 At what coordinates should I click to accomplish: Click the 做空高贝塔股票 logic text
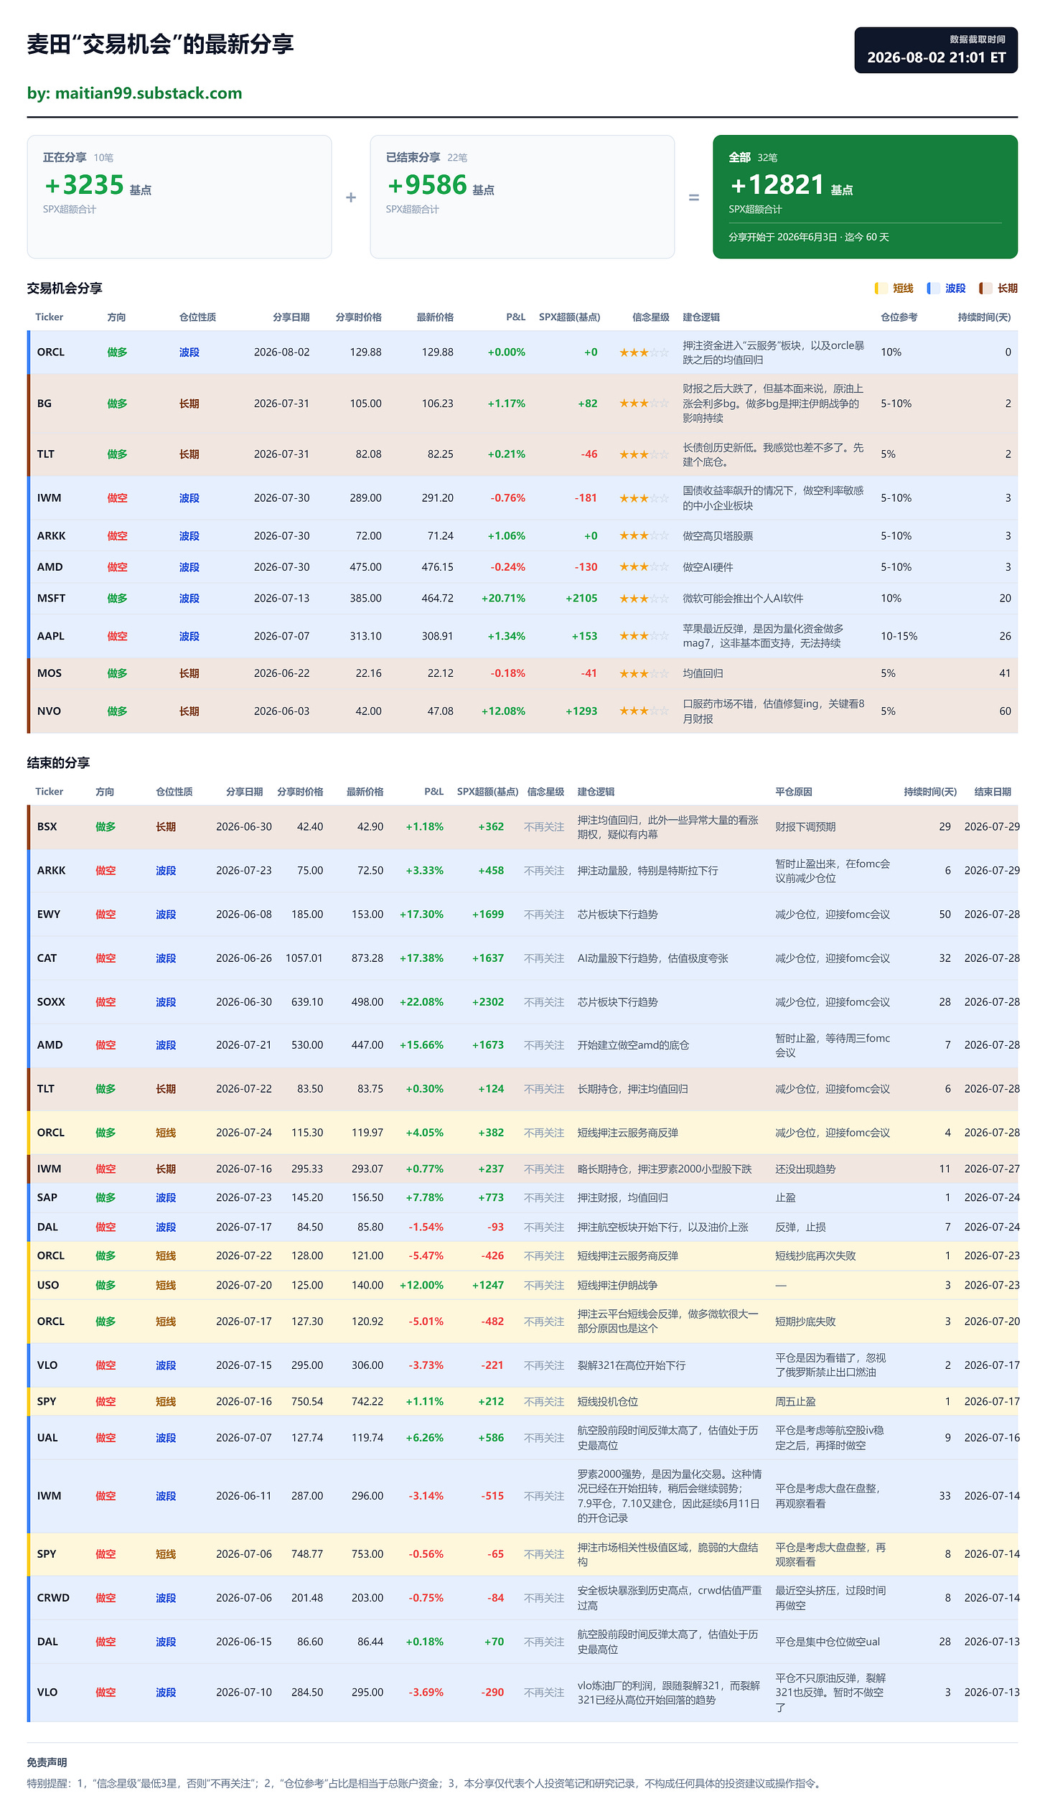pos(718,536)
